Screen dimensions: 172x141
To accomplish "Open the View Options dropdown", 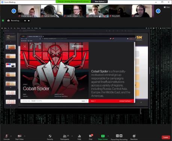I will [100, 1].
